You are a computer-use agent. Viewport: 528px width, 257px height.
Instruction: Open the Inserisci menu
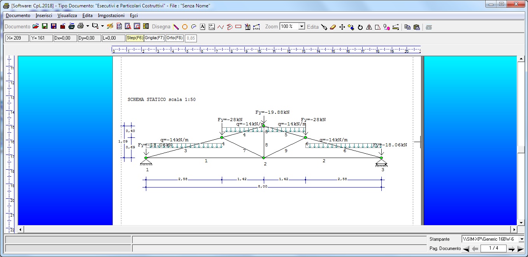click(44, 16)
